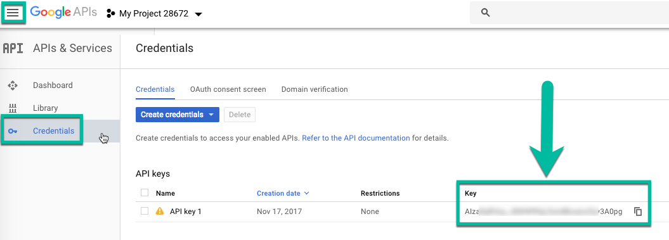Image resolution: width=669 pixels, height=240 pixels.
Task: Click the search magnifier icon
Action: click(485, 13)
